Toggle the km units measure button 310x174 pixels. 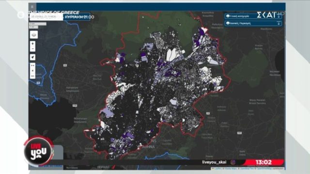[32, 76]
